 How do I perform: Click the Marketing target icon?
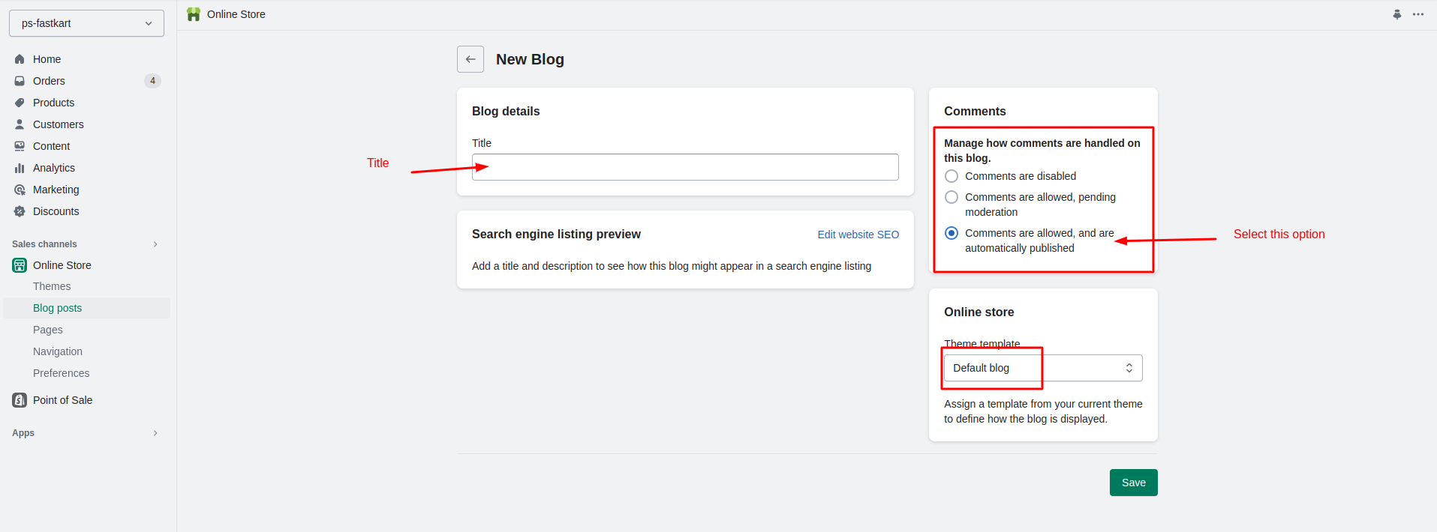click(x=20, y=190)
